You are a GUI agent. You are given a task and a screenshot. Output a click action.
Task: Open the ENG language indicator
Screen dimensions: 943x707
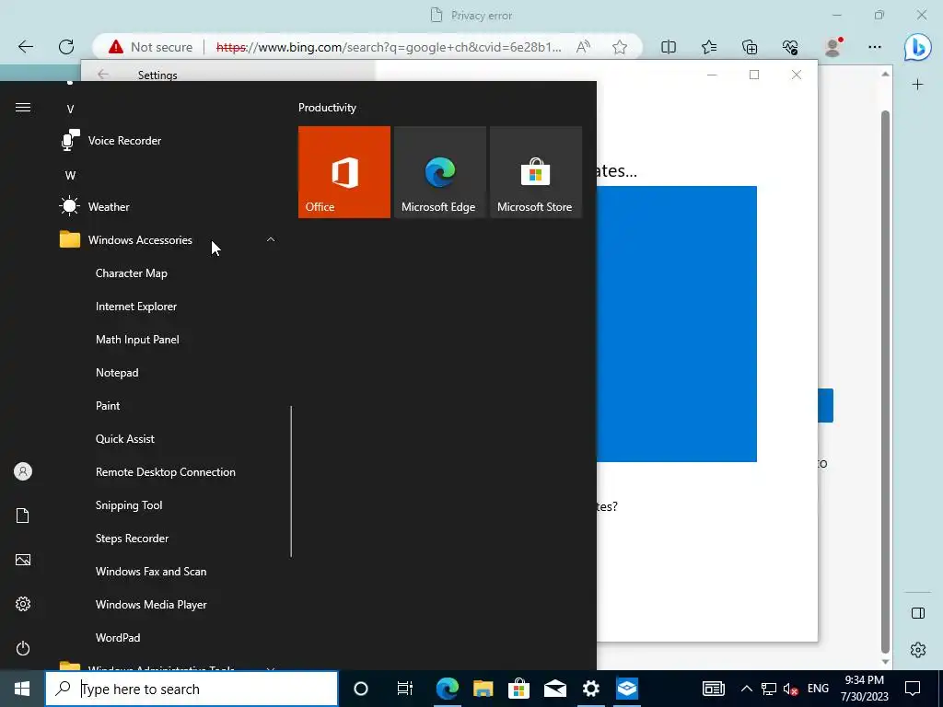818,689
